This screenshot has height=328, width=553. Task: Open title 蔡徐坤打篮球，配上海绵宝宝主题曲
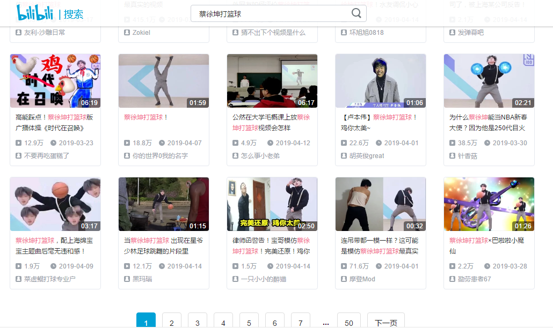(54, 245)
